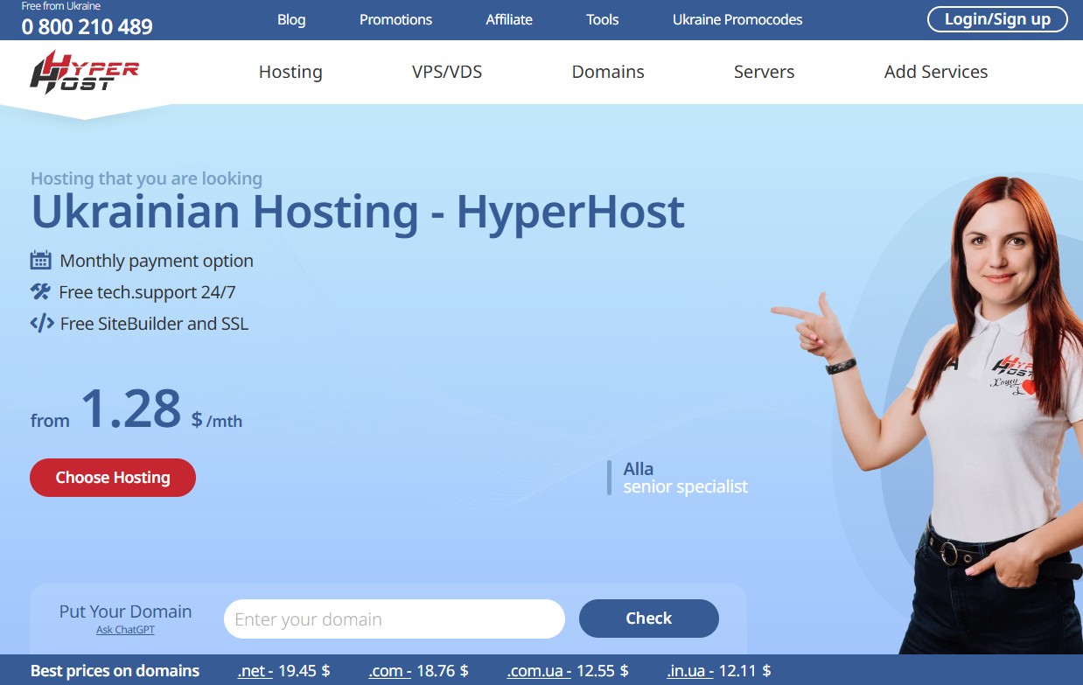Open the Add Services menu
The height and width of the screenshot is (685, 1083).
tap(936, 72)
